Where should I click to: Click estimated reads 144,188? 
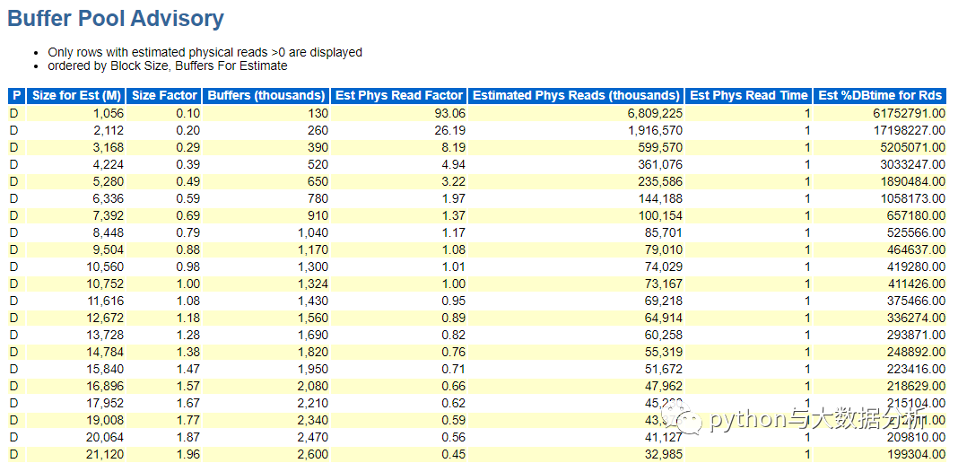661,198
